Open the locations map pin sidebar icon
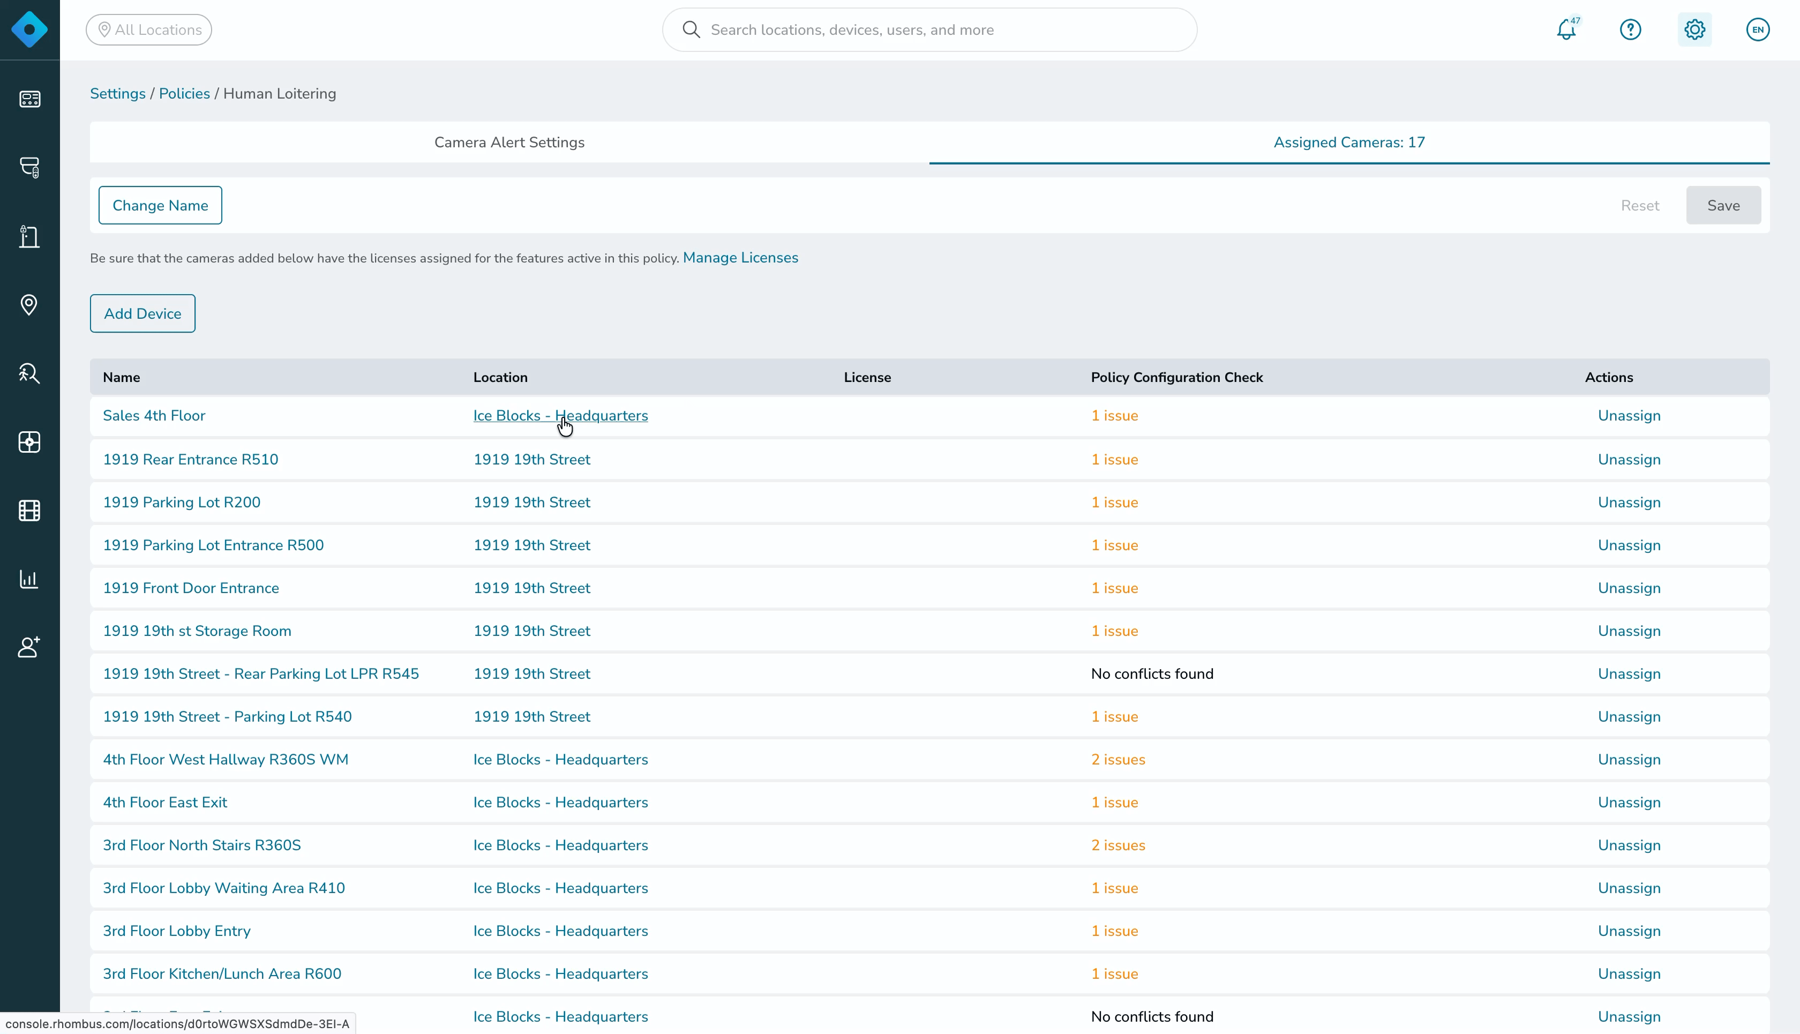 29,305
